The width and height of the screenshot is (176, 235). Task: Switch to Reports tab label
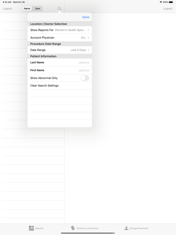[39, 228]
